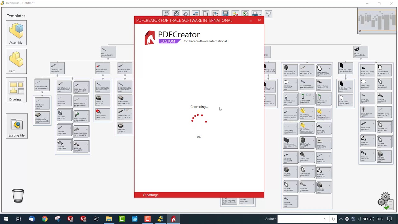Select the 313618 Linear Rail.SLDPRT node
The width and height of the screenshot is (398, 224).
[42, 104]
